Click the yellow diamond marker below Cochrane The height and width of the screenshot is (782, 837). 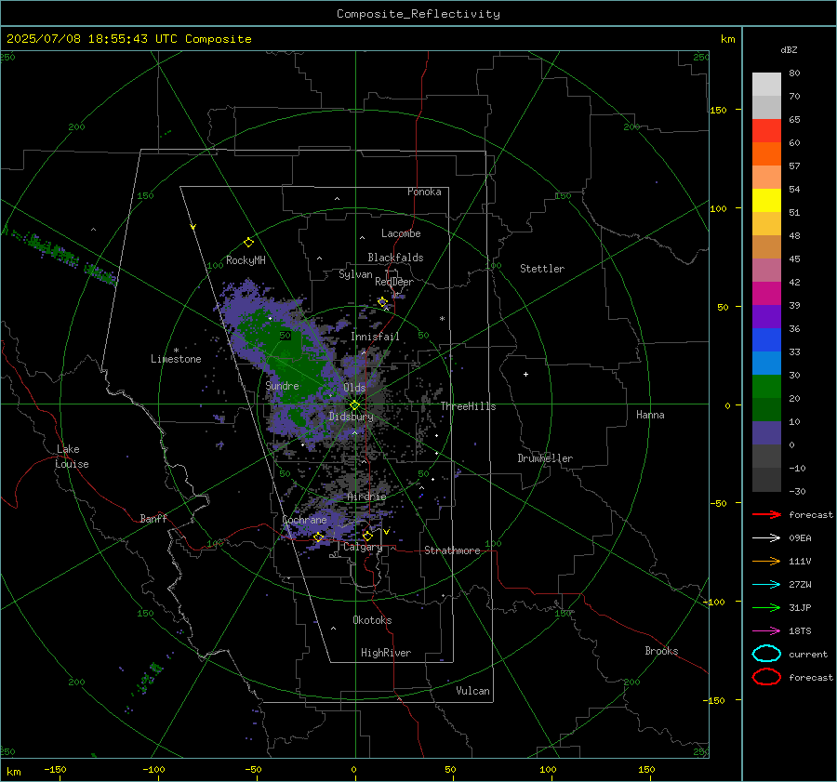[x=318, y=537]
